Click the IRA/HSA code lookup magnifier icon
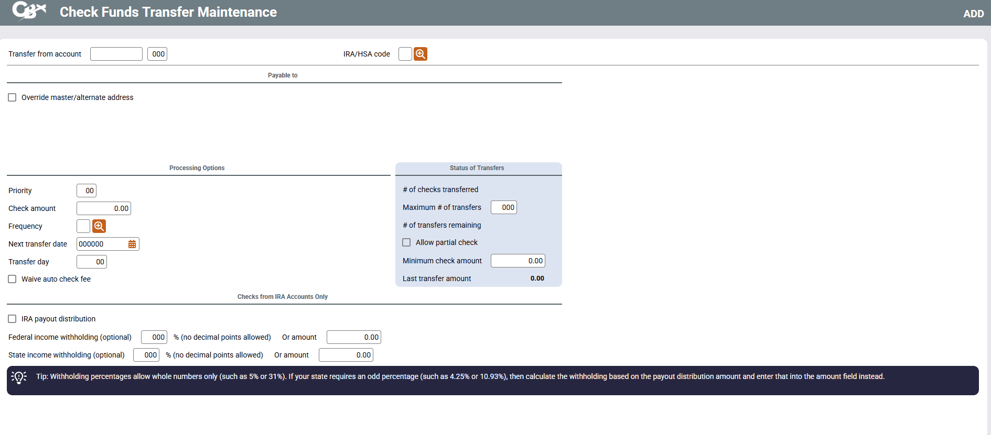Image resolution: width=991 pixels, height=435 pixels. pos(420,54)
